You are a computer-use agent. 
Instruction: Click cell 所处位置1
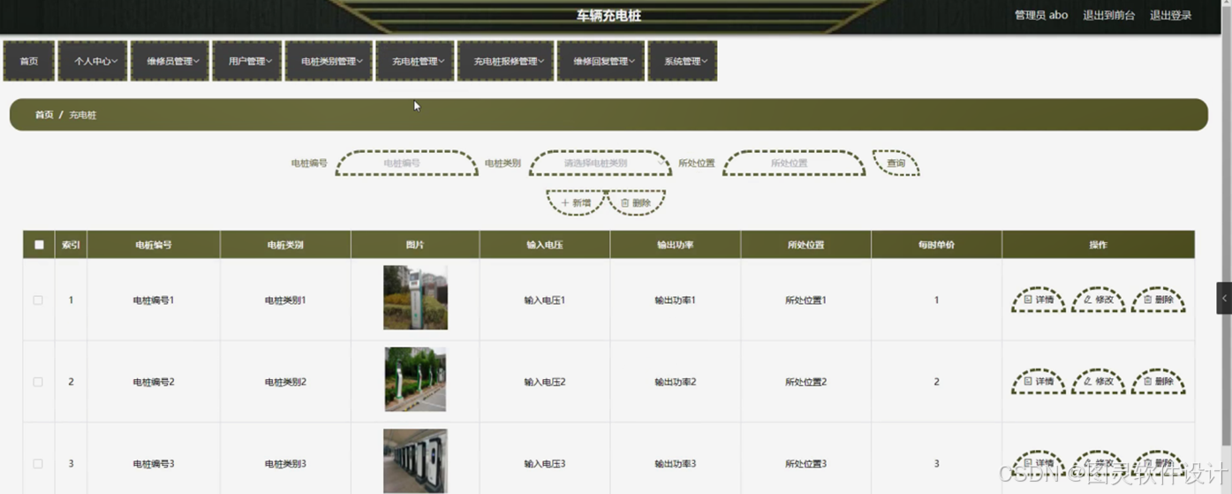(x=805, y=300)
